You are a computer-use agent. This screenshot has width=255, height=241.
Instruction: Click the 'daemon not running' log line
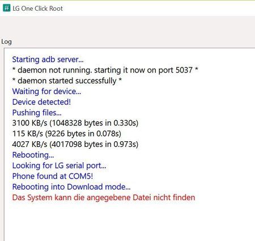tap(105, 70)
